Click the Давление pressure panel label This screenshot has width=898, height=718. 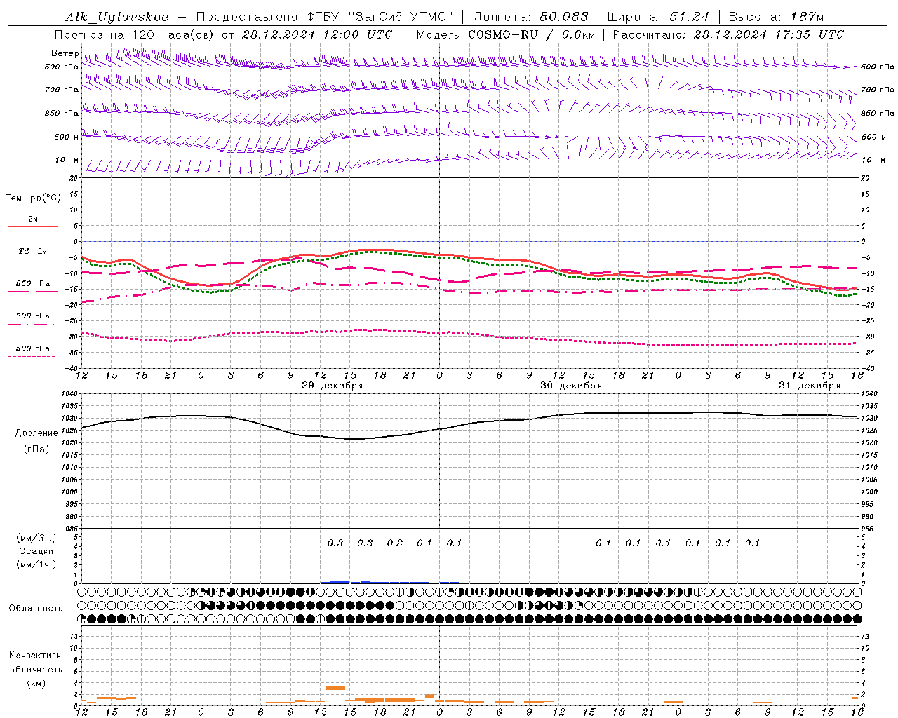[x=36, y=433]
